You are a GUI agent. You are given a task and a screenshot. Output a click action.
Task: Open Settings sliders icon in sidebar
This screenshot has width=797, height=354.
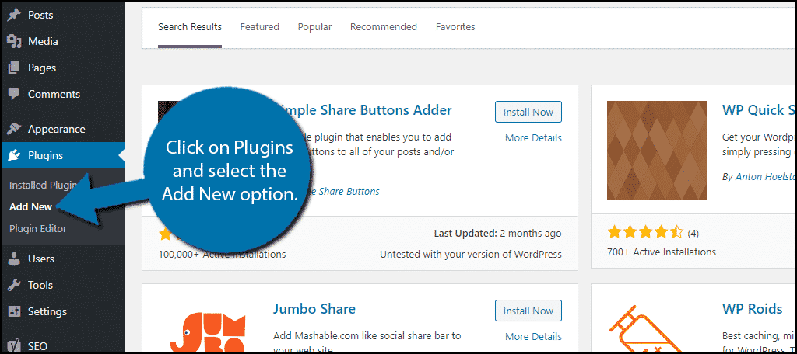(14, 311)
